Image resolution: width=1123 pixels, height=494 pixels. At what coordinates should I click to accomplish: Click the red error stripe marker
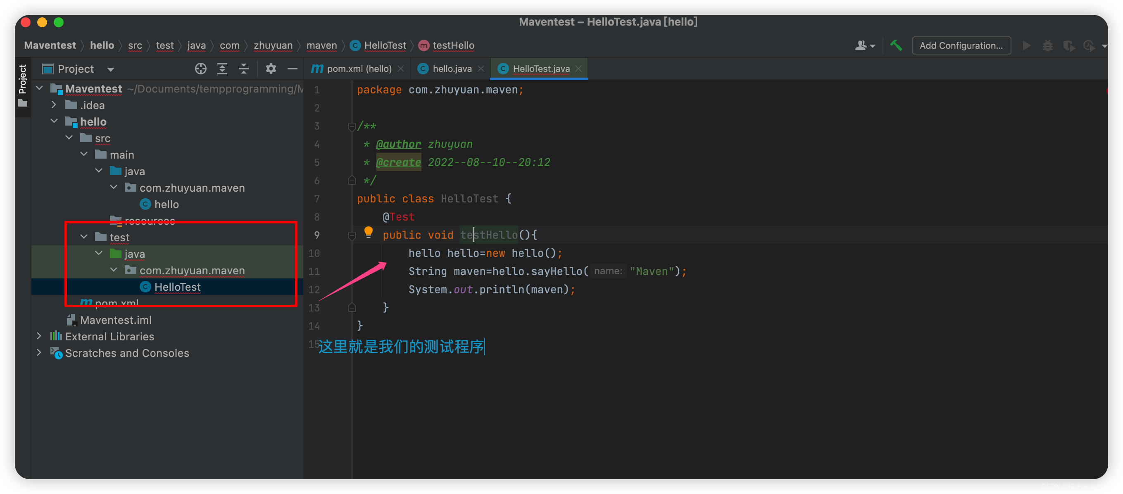tap(1106, 91)
